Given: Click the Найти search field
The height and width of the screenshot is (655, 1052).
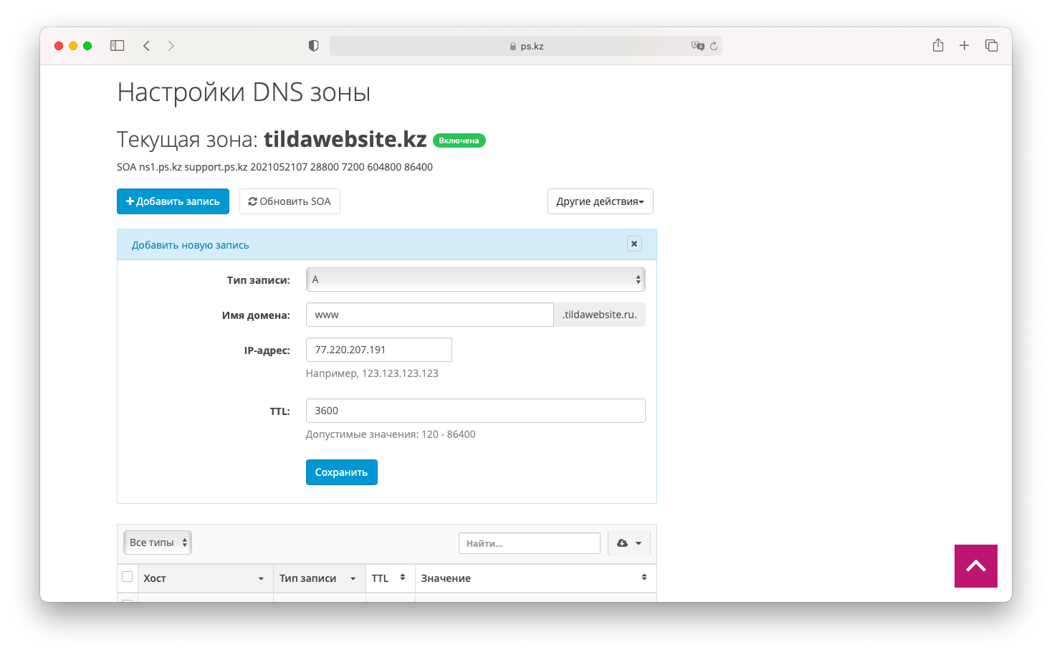Looking at the screenshot, I should pos(530,543).
